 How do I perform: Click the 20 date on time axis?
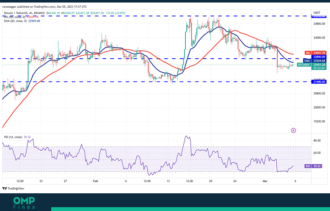click(x=211, y=181)
